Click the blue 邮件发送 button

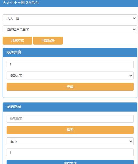tap(70, 162)
